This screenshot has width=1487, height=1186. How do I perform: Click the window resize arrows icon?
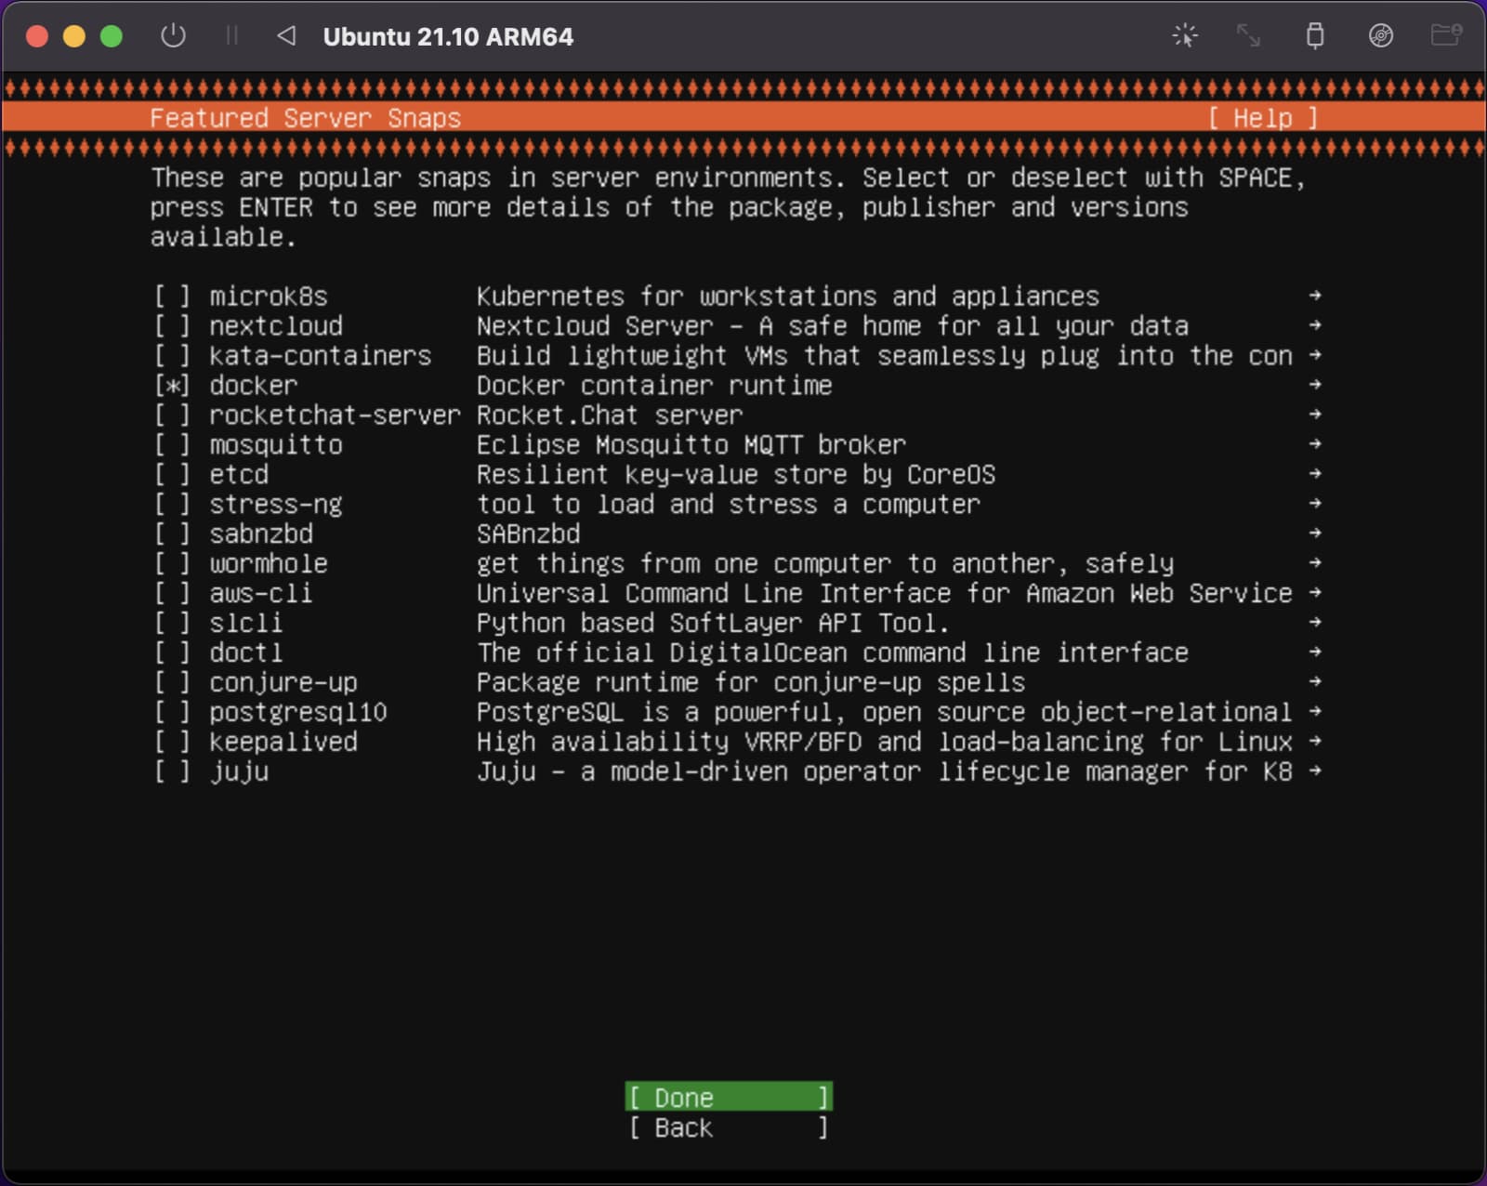click(1248, 36)
